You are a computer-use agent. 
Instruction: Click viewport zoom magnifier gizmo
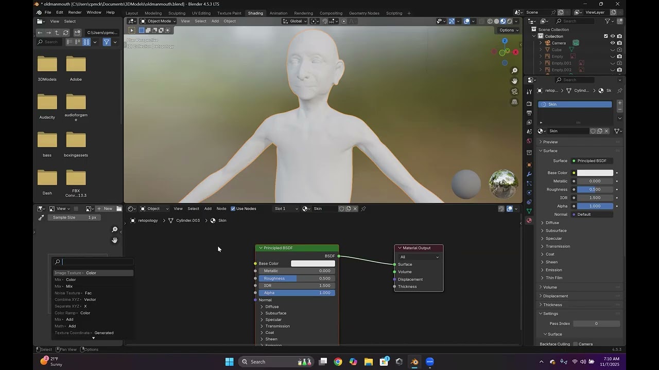point(514,70)
